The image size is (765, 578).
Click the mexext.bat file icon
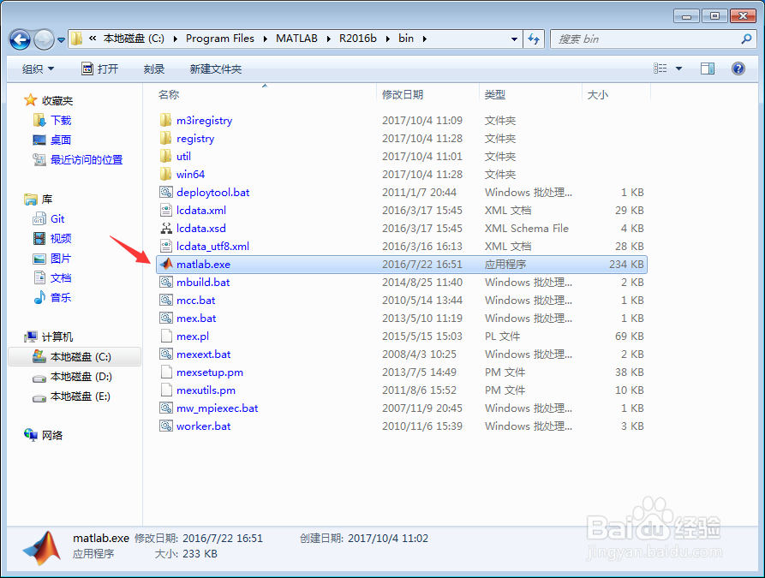click(x=166, y=355)
